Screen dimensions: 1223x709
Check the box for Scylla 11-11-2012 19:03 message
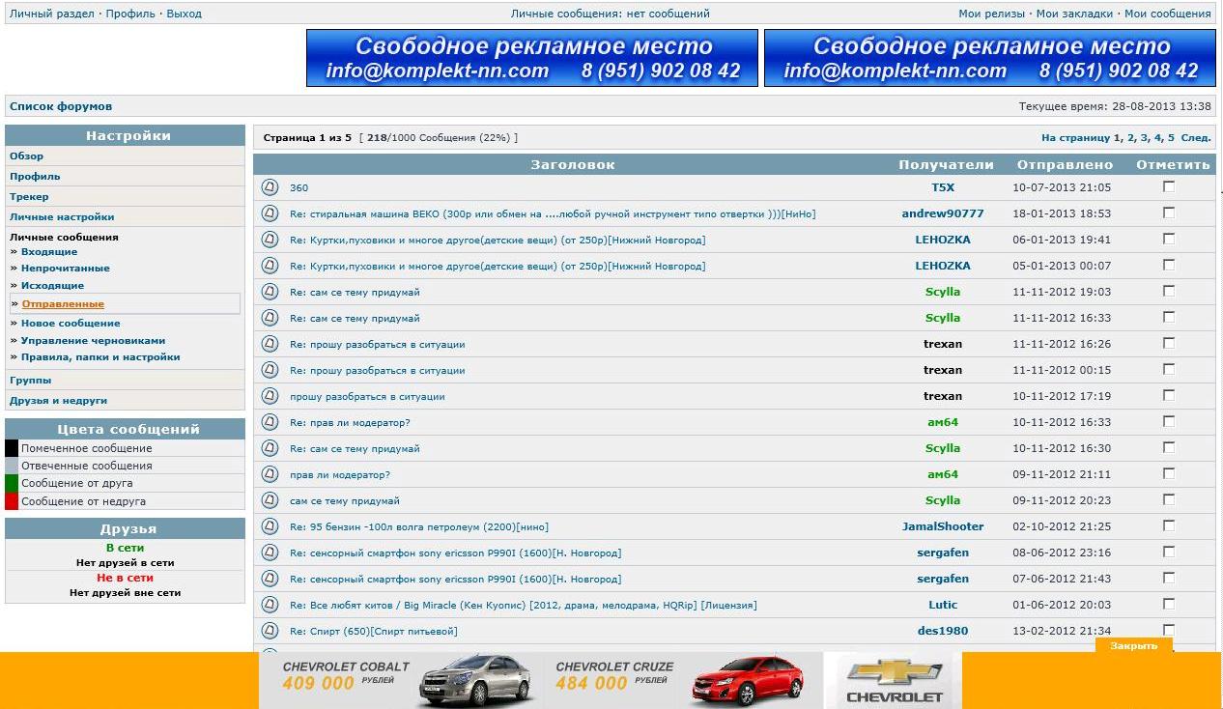(1169, 291)
